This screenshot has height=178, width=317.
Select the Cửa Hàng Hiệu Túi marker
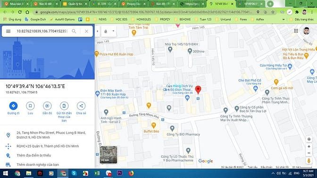coord(290,66)
